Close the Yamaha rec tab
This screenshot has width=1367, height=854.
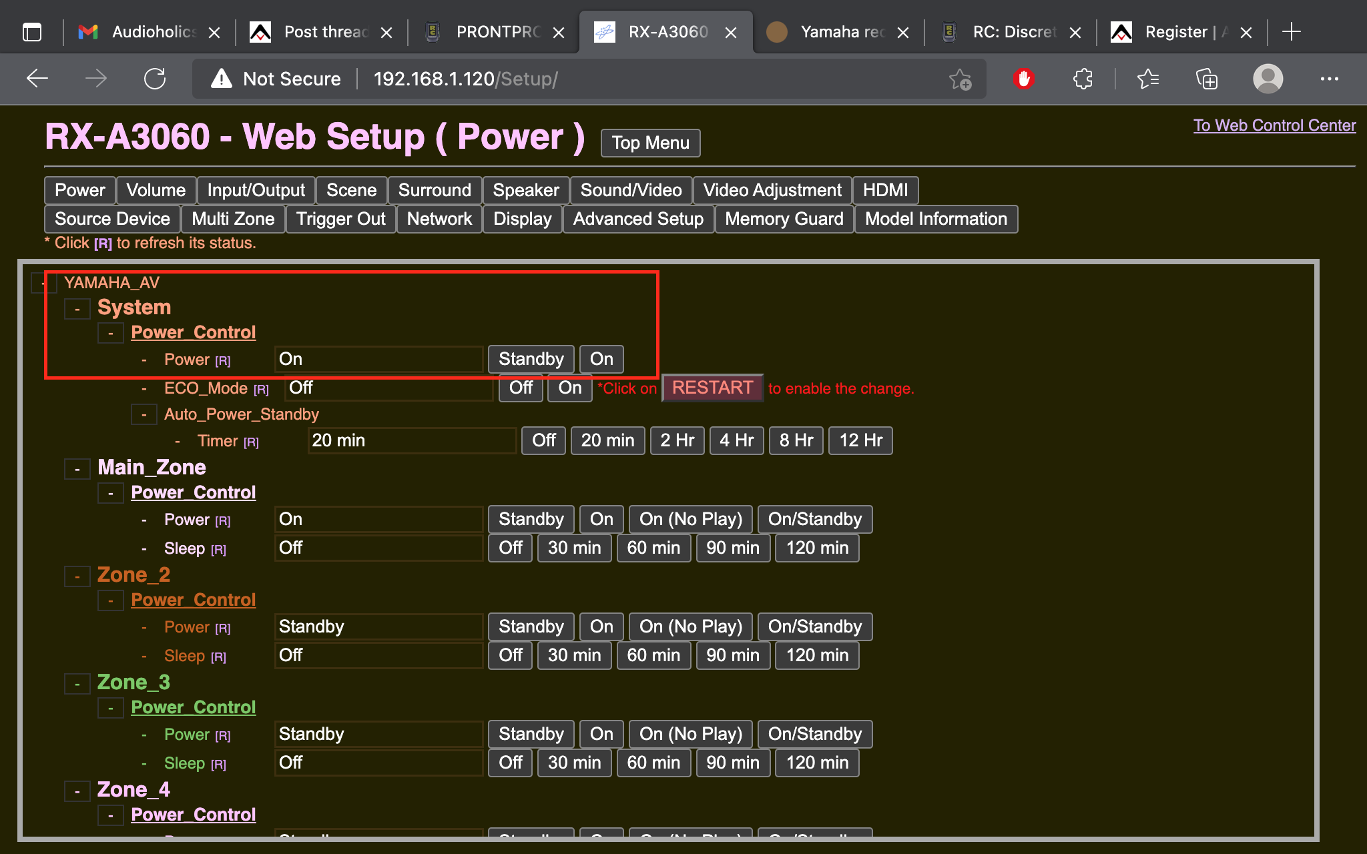tap(903, 33)
